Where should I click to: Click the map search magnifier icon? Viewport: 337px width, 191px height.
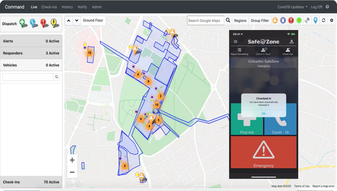[228, 20]
